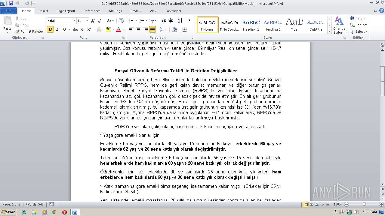
Task: Apply the Title style
Action: (294, 25)
